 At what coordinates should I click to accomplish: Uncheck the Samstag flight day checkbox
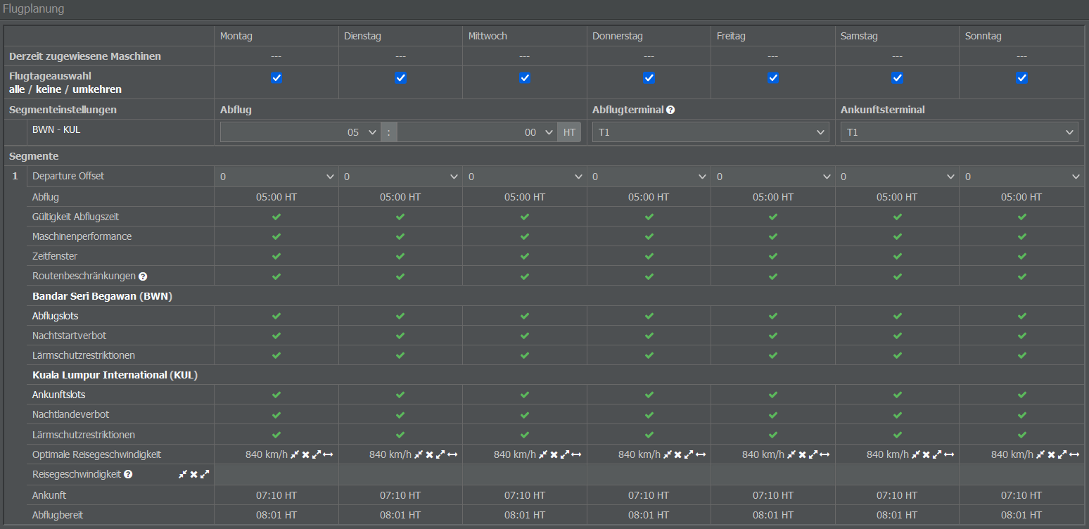(897, 78)
